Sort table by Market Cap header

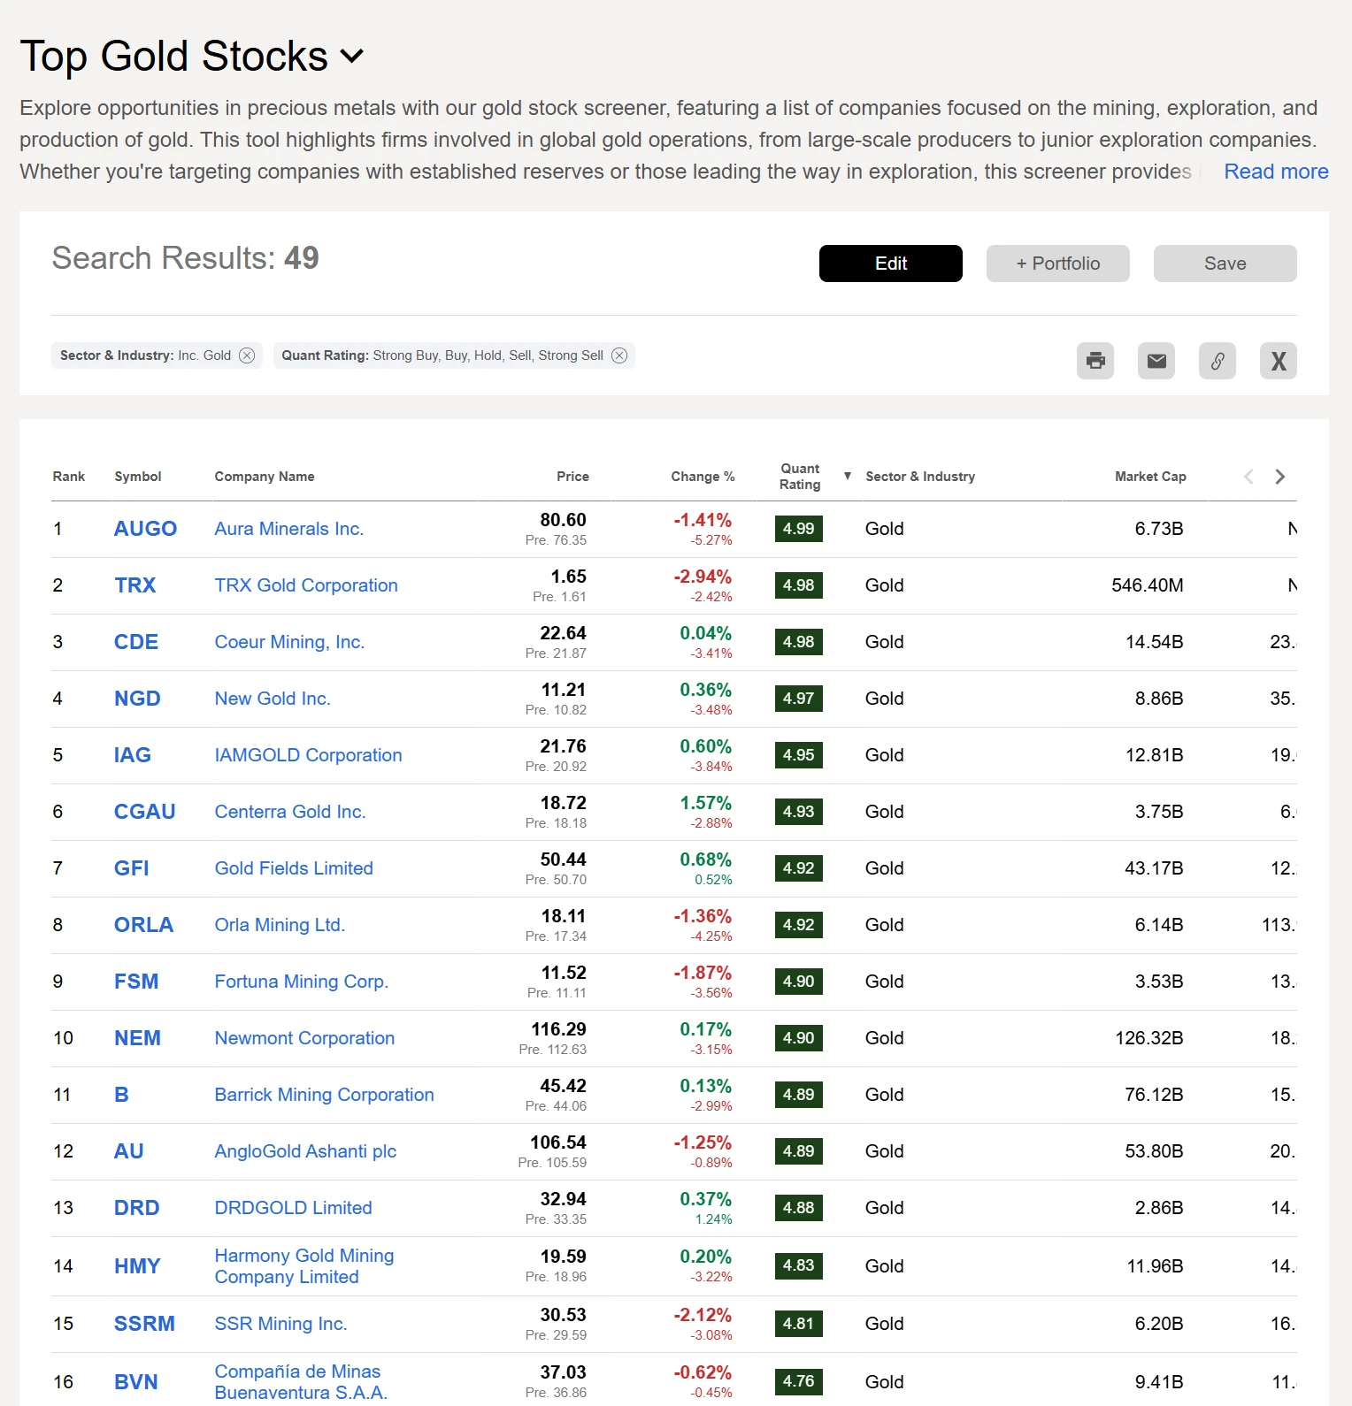coord(1149,477)
